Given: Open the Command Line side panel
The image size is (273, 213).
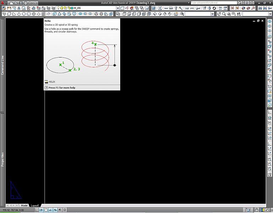Looking at the screenshot, I should pyautogui.click(x=2, y=65).
